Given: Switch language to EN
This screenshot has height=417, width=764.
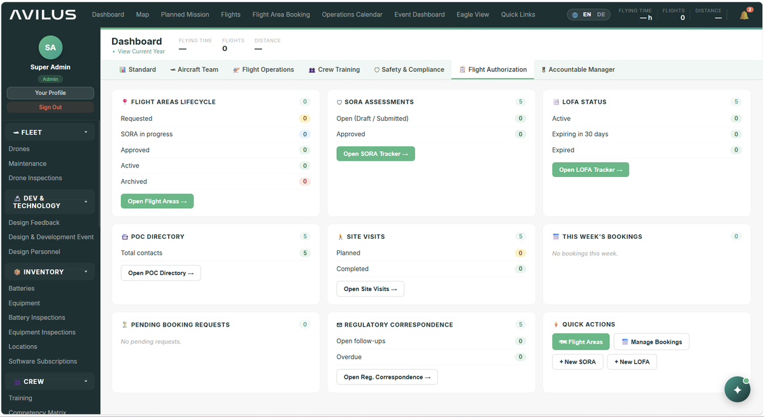Looking at the screenshot, I should click(587, 15).
